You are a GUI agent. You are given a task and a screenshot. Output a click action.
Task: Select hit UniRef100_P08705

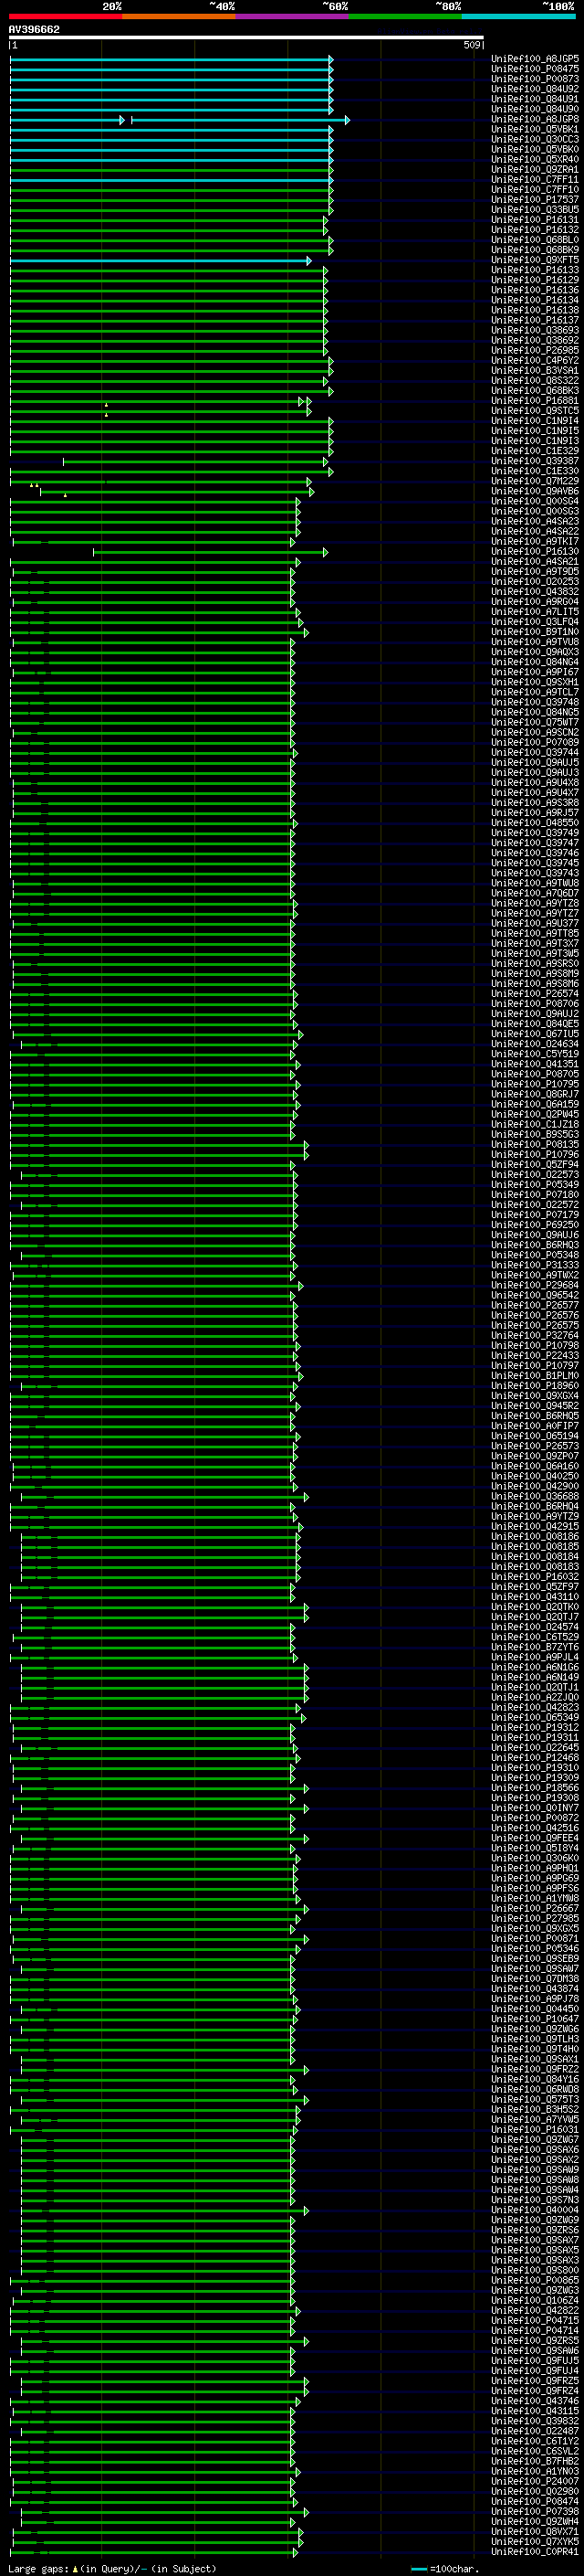click(x=535, y=1074)
